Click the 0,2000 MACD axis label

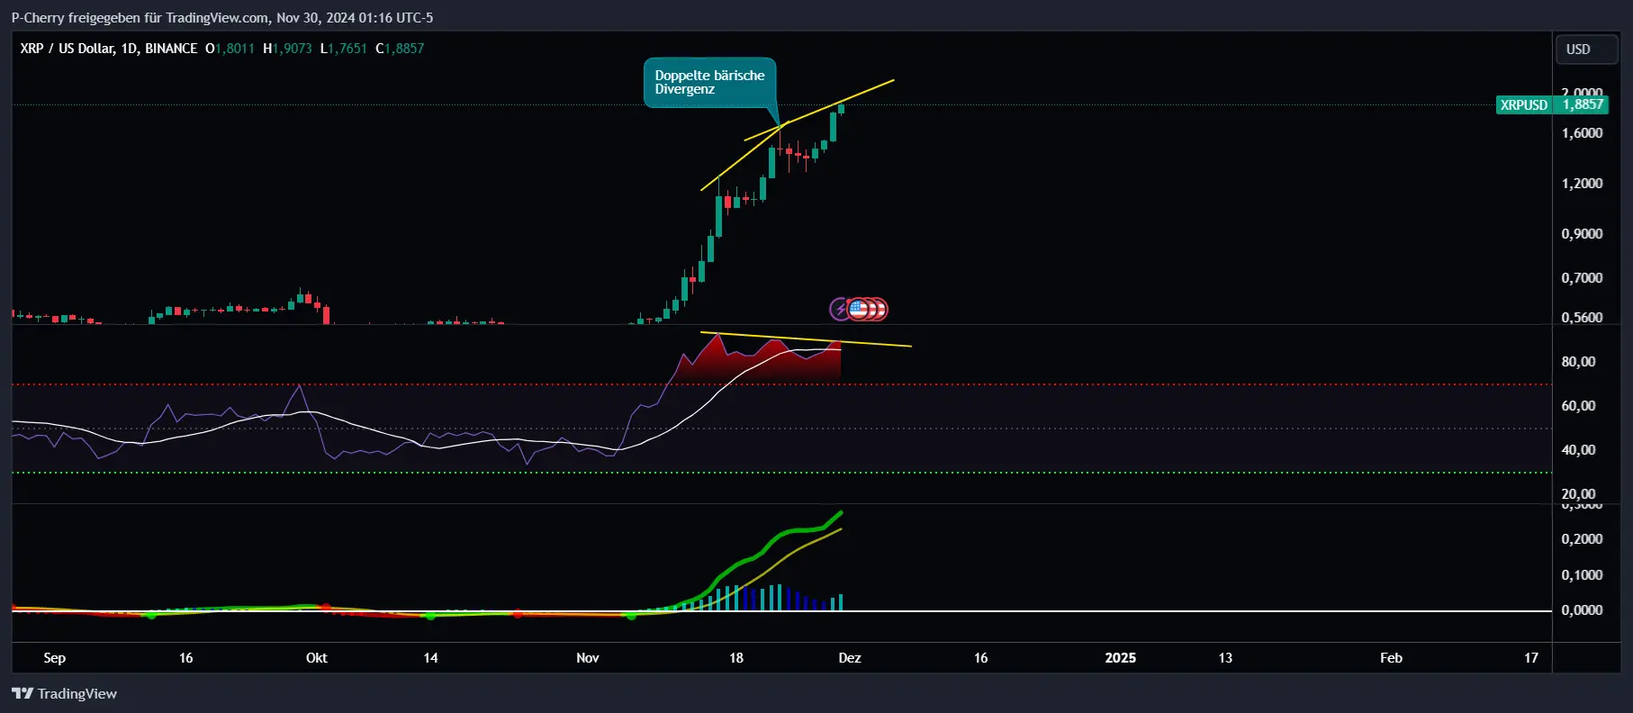(1582, 539)
